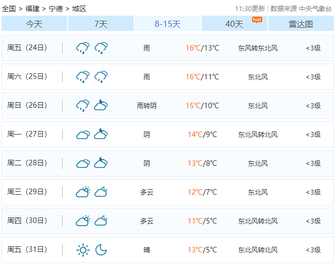This screenshot has width=336, height=264.
Task: Click 东北风转北风 in 周一 27日 row
Action: coord(258,135)
